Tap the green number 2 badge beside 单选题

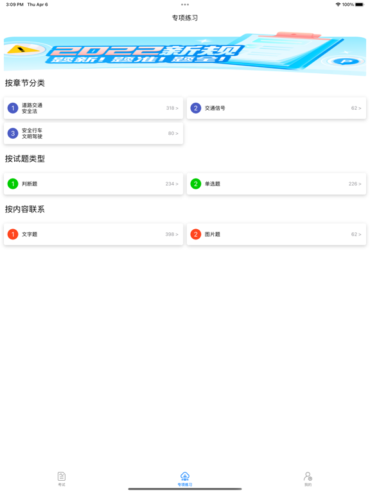click(196, 184)
